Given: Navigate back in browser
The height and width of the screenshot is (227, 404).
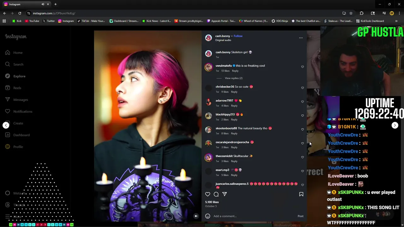Looking at the screenshot, I should pyautogui.click(x=4, y=13).
